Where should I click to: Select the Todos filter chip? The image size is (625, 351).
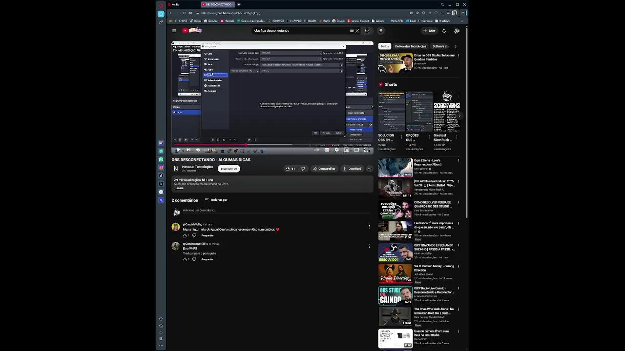tap(385, 46)
